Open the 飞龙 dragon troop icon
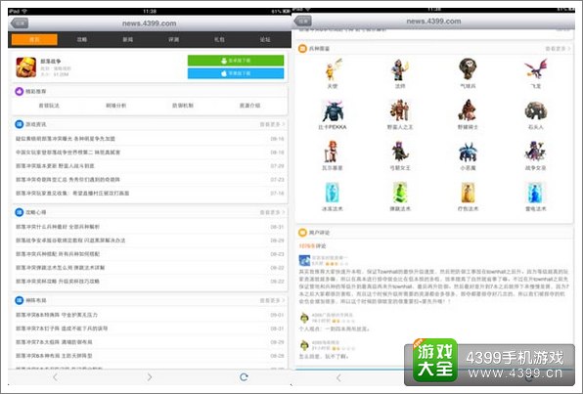The image size is (583, 394). click(x=536, y=69)
